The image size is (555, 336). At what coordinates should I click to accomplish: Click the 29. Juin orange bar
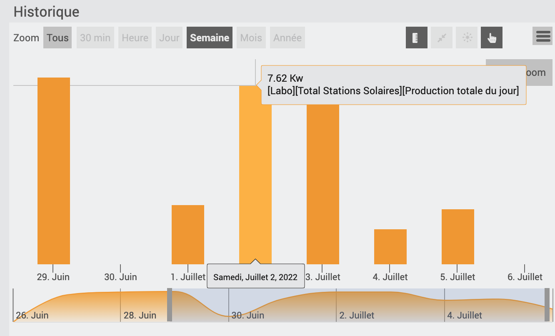coord(54,171)
